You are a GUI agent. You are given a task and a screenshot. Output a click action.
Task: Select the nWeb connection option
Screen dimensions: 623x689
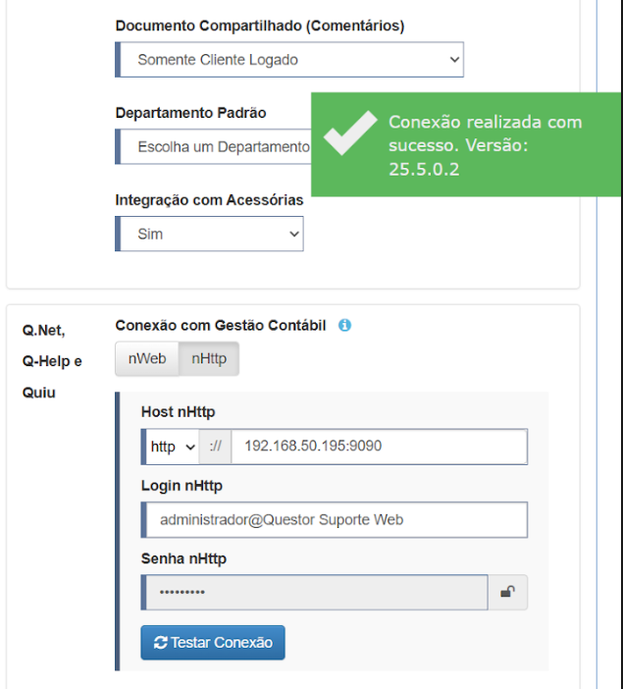[147, 358]
